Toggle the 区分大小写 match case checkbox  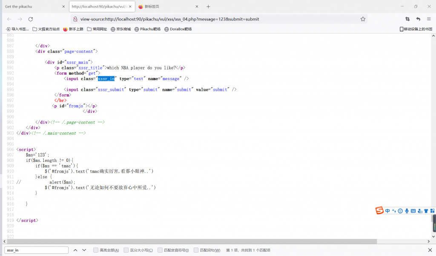click(x=126, y=250)
